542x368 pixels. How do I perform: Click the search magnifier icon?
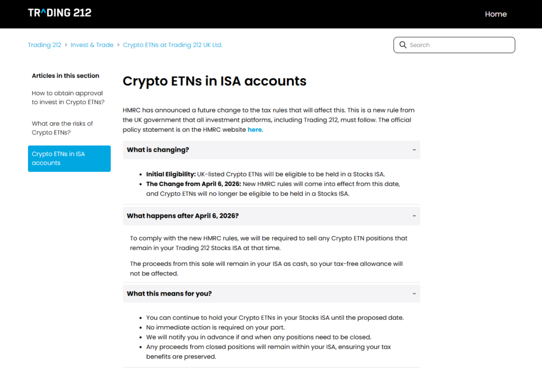pos(403,45)
